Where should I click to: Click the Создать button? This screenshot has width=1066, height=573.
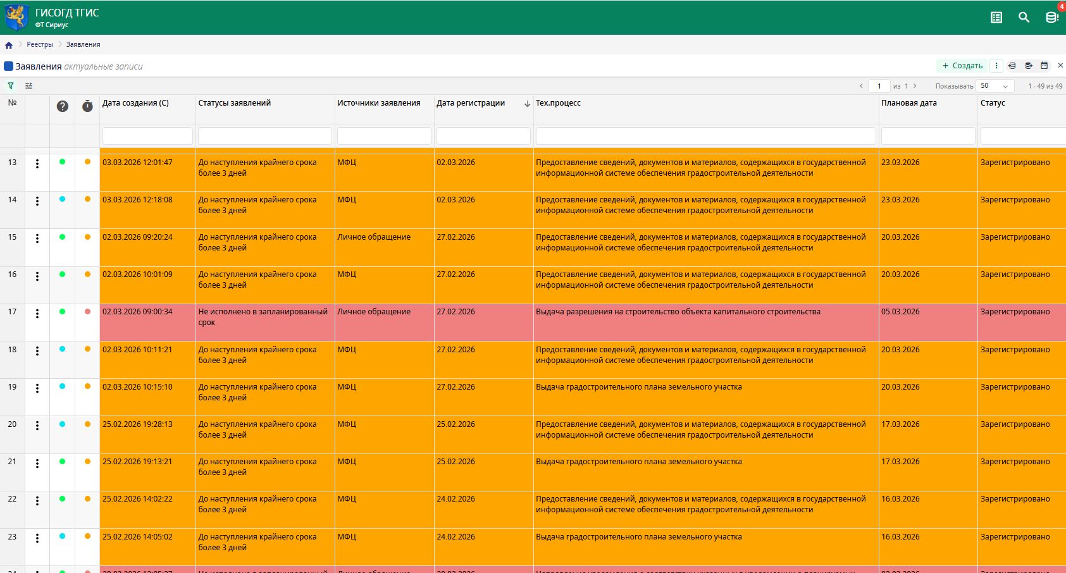click(x=962, y=66)
